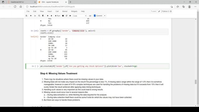Close the EDA - Jupyter Notebook tab
Viewport: 199px width, 112px height.
66,2
